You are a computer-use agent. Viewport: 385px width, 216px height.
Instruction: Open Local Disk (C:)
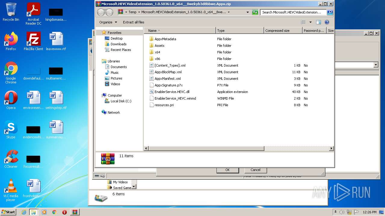pos(121,101)
